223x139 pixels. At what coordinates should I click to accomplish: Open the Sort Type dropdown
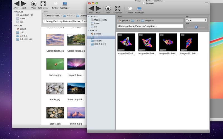pyautogui.click(x=196, y=20)
